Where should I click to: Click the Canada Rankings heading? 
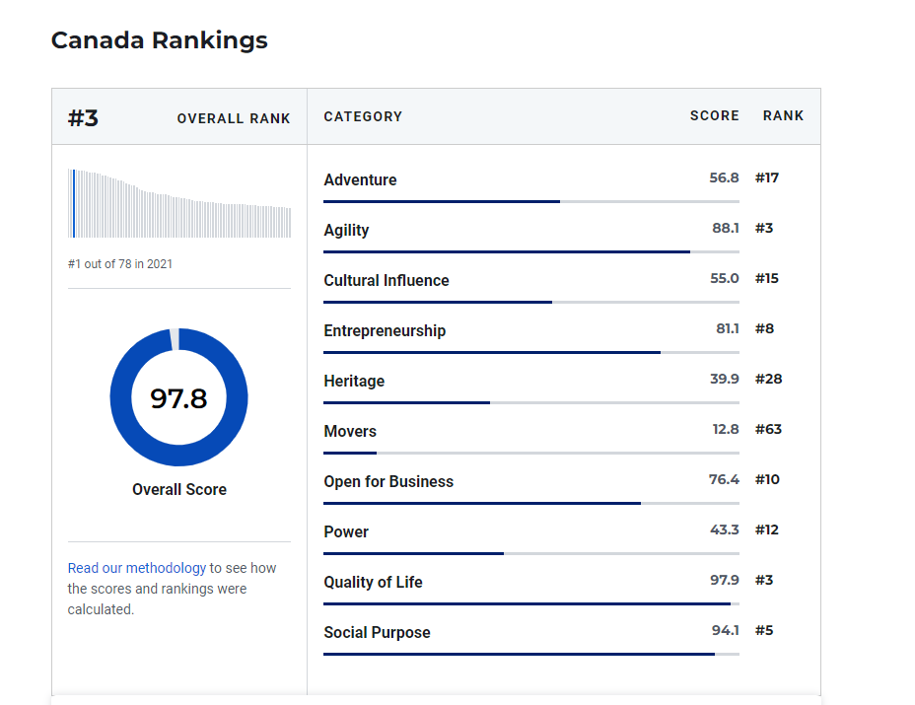coord(159,40)
